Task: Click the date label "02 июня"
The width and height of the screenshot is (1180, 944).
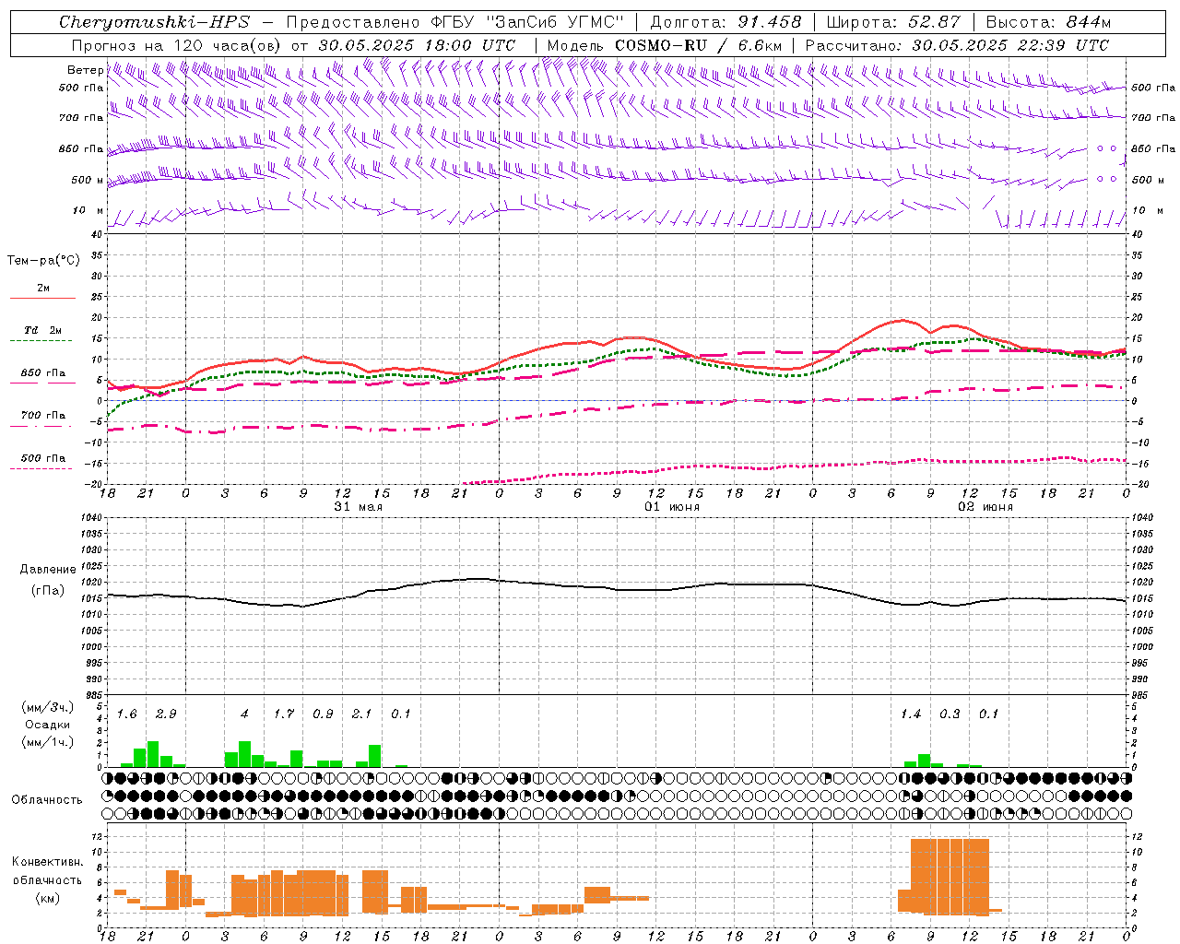Action: (985, 507)
